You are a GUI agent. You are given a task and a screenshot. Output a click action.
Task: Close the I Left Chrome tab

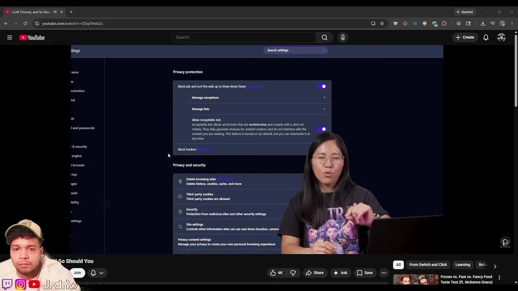[62, 12]
